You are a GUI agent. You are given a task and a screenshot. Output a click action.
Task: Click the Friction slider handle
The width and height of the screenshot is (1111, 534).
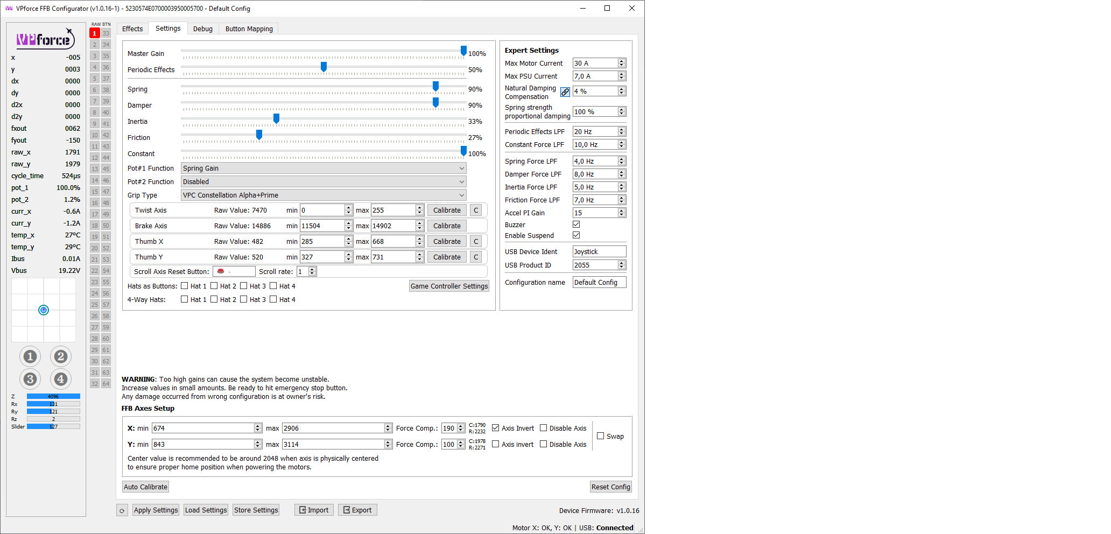[259, 135]
